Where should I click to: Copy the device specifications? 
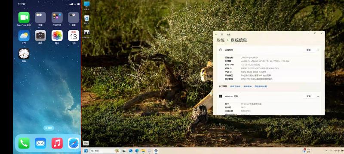[308, 50]
